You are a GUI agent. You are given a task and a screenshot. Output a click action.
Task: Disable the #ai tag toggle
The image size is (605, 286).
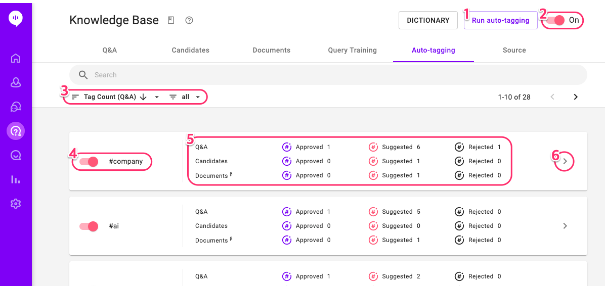89,226
